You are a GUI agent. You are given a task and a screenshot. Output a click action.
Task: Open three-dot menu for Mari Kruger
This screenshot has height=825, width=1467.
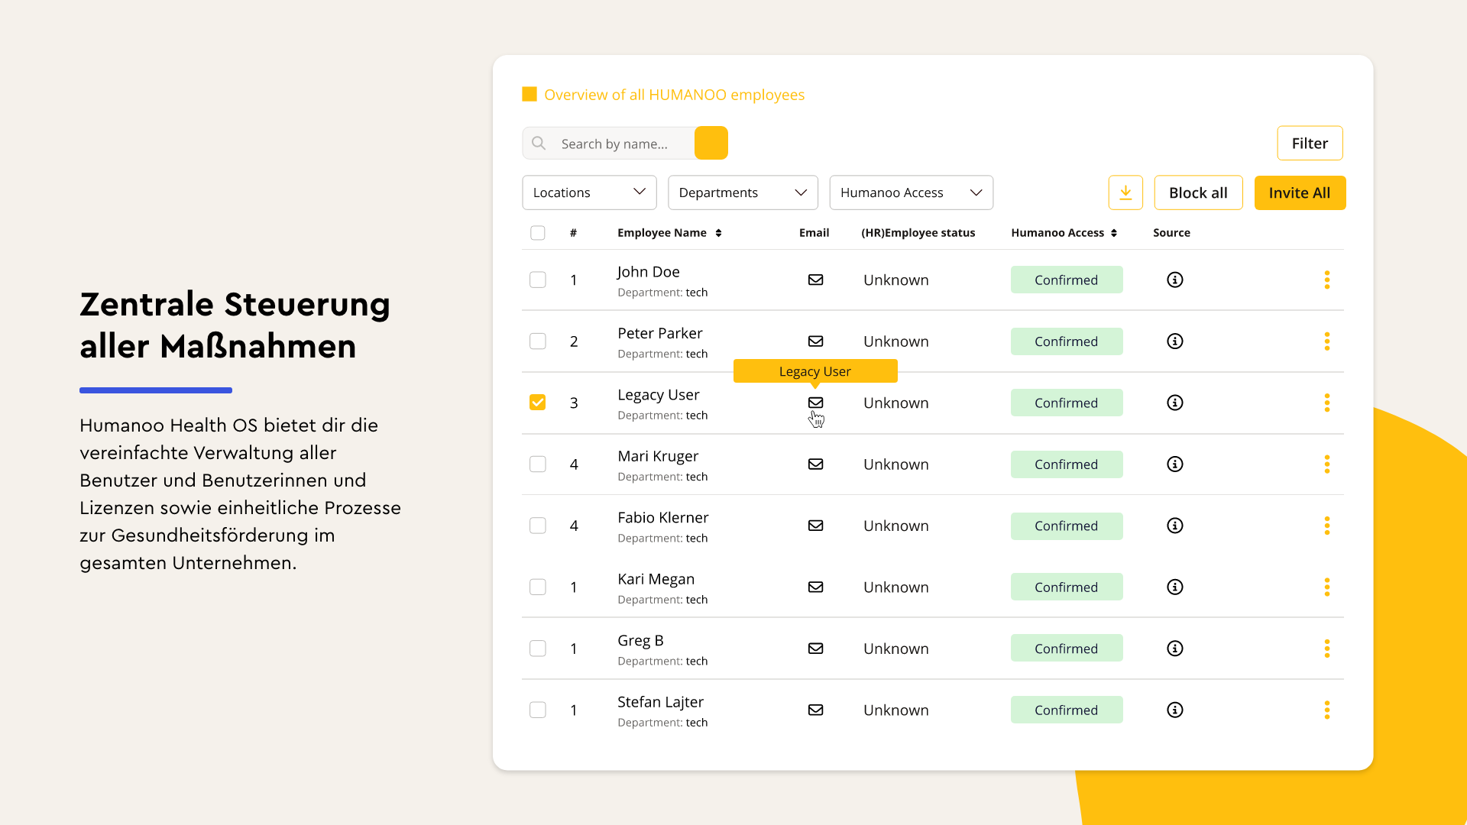point(1326,464)
